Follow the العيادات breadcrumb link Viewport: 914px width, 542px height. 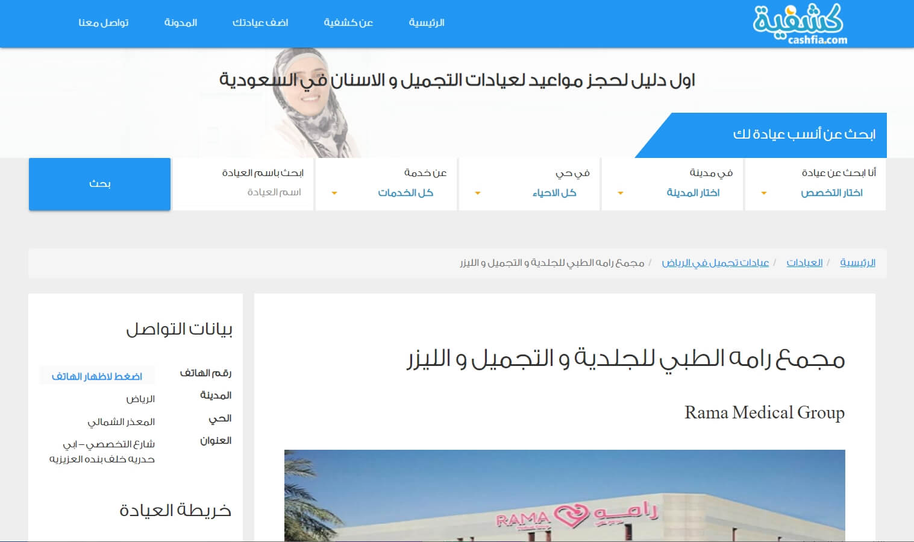pyautogui.click(x=804, y=263)
